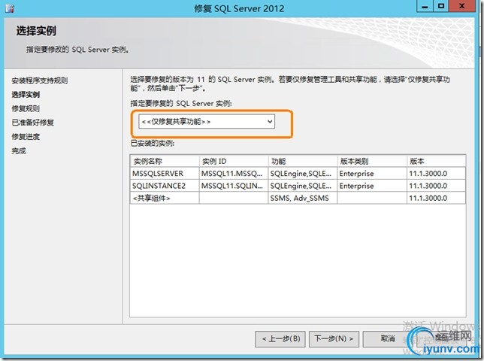Sort by the 实例名称 column header
The height and width of the screenshot is (361, 484).
click(x=165, y=161)
